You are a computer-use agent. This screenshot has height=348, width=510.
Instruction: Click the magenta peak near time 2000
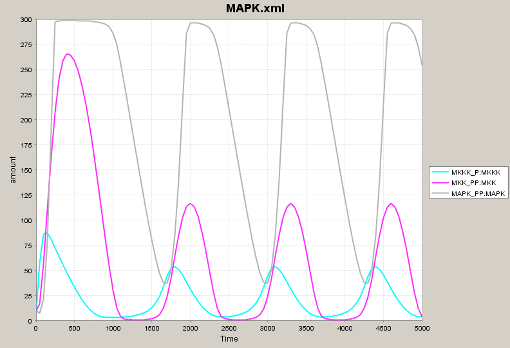[191, 204]
